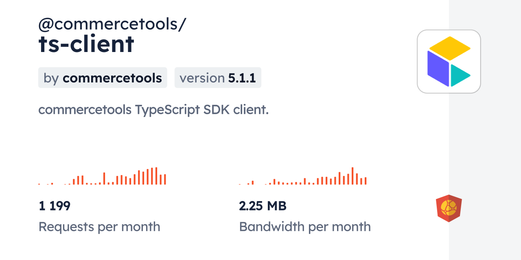Click the bandwidth per month bar chart
Viewport: 521px width, 260px height.
point(303,176)
